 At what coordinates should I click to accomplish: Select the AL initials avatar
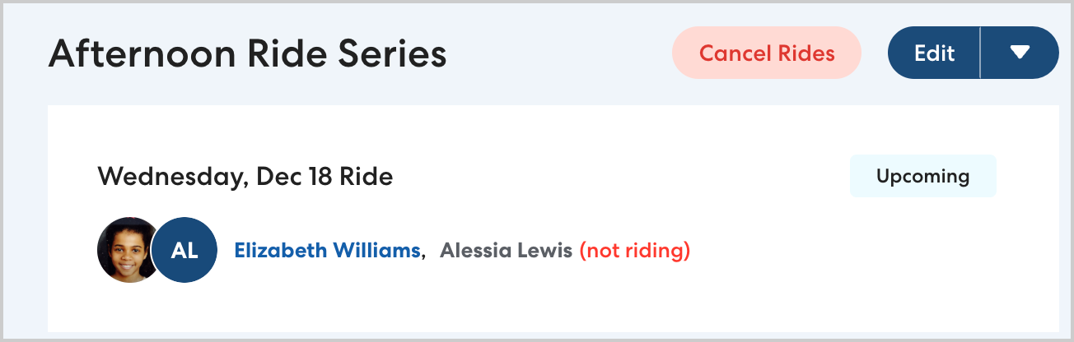tap(184, 250)
